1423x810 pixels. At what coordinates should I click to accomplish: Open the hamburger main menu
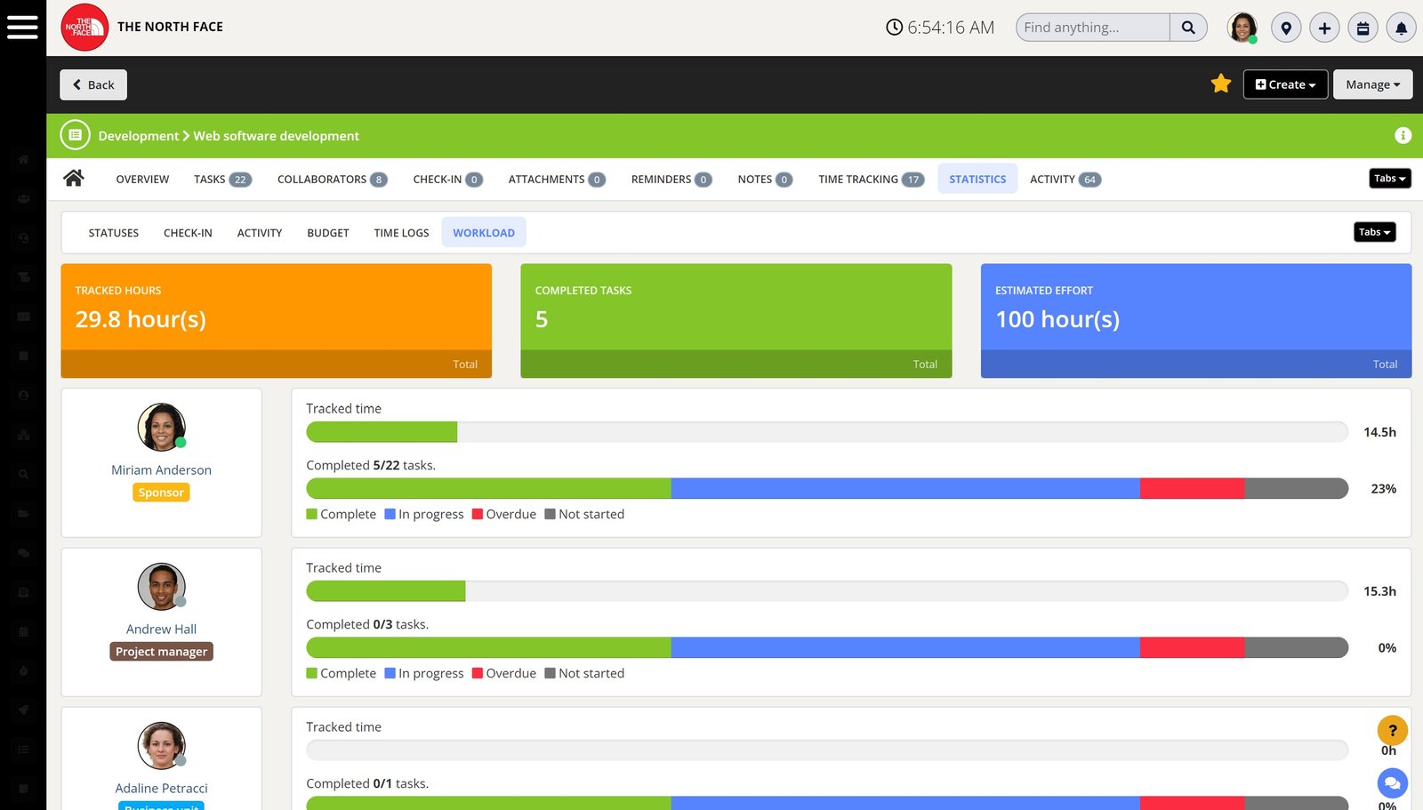coord(22,27)
